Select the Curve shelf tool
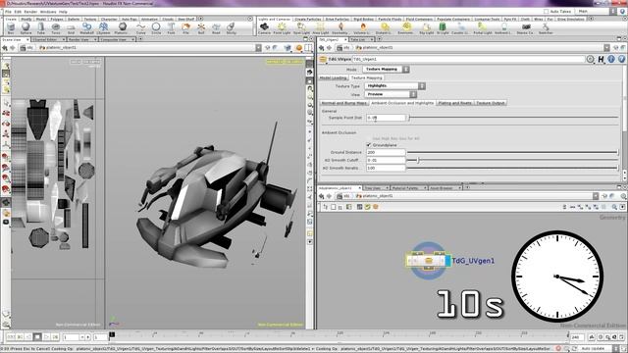The image size is (628, 353). click(140, 28)
